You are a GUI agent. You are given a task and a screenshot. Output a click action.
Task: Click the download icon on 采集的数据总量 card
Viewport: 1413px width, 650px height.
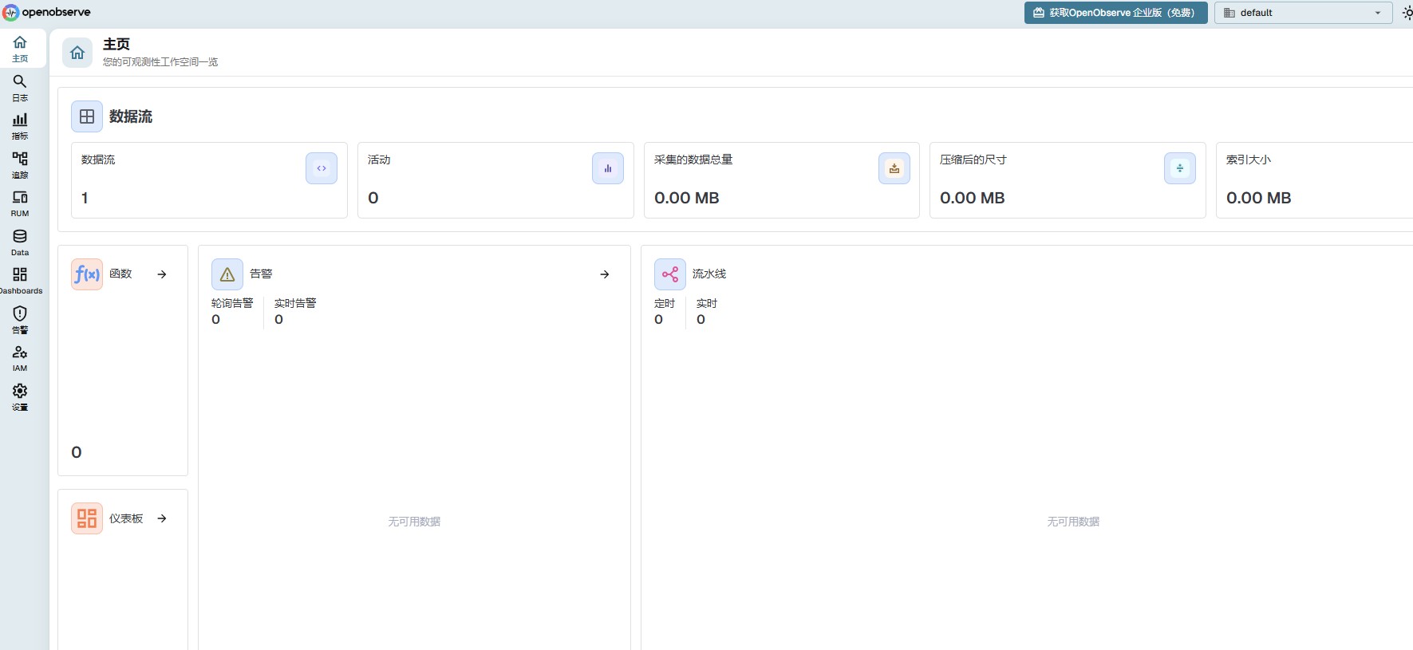click(894, 168)
